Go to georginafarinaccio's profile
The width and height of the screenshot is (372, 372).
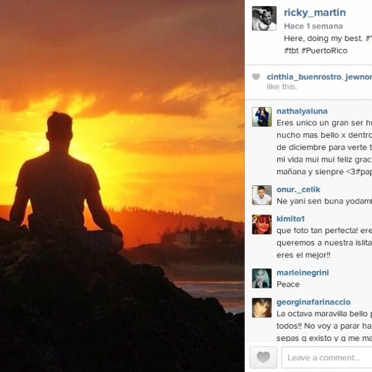pyautogui.click(x=313, y=302)
